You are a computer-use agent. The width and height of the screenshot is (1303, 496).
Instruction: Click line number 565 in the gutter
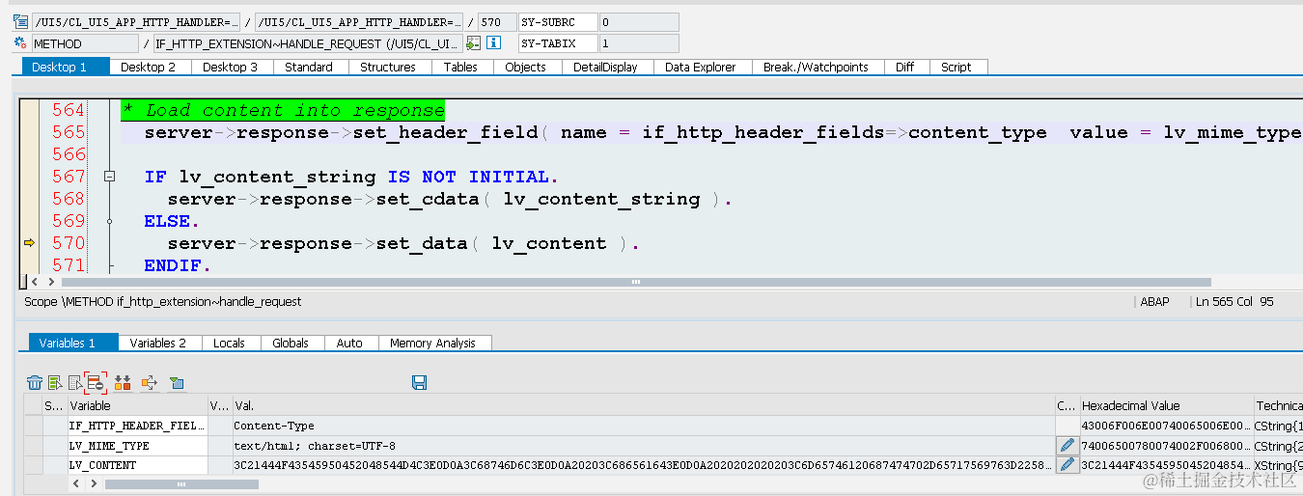tap(69, 132)
